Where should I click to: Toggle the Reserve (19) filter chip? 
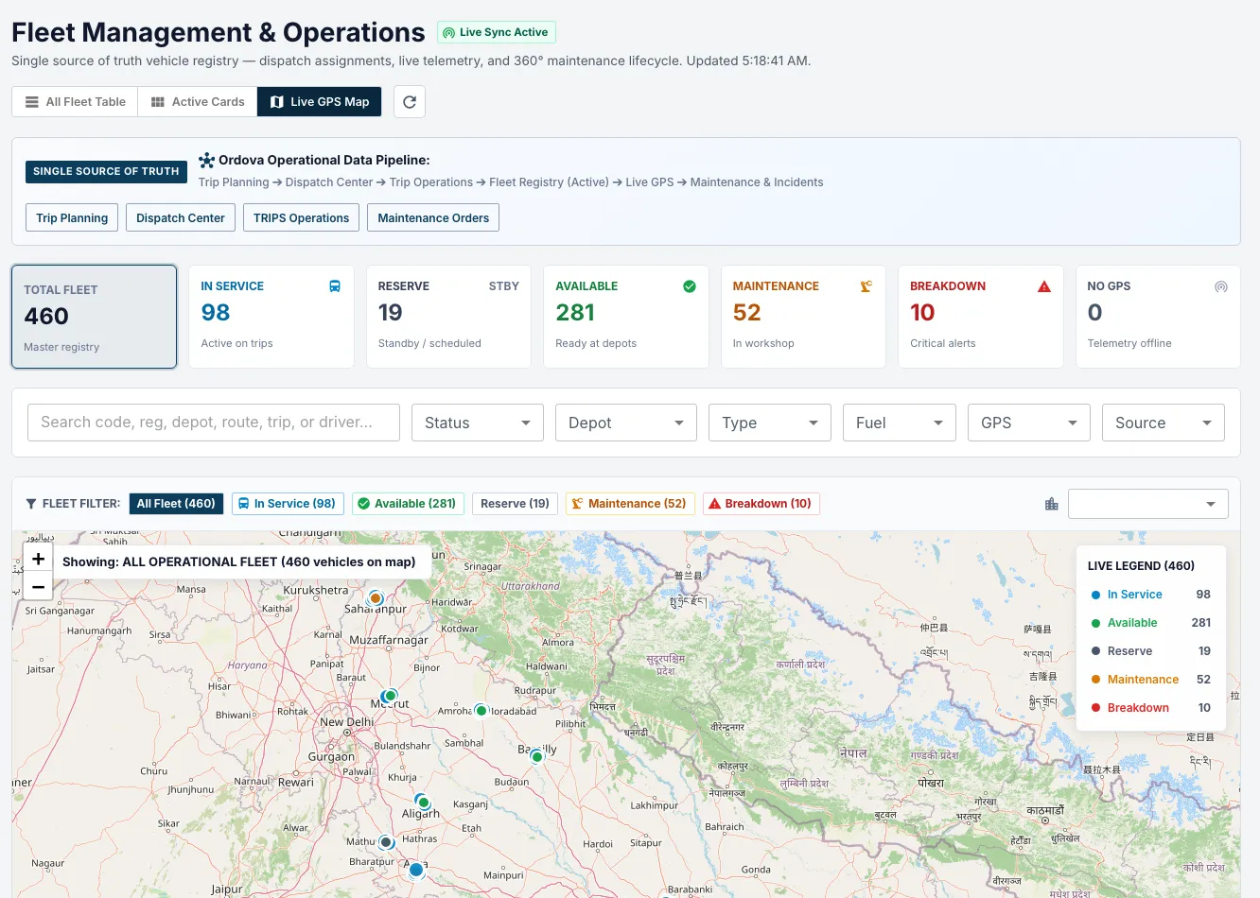tap(515, 504)
